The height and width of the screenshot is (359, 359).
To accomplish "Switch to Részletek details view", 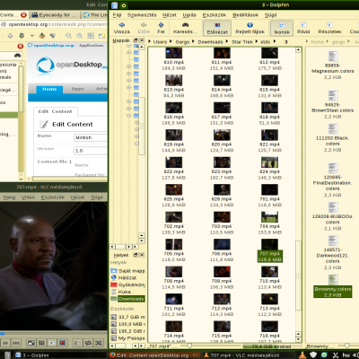I will (329, 28).
